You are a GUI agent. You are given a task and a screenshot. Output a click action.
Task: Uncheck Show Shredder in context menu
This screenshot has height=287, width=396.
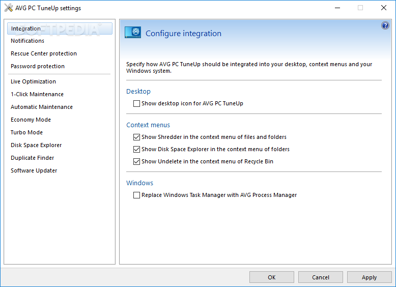point(136,137)
